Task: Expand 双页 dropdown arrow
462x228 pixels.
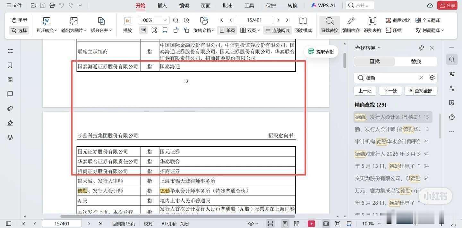Action: [259, 30]
